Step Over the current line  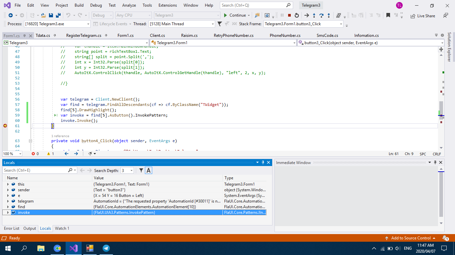321,15
